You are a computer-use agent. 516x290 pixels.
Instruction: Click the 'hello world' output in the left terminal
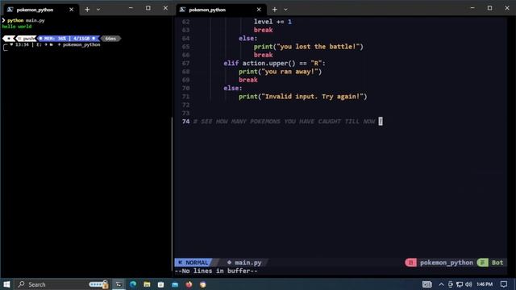pos(17,27)
